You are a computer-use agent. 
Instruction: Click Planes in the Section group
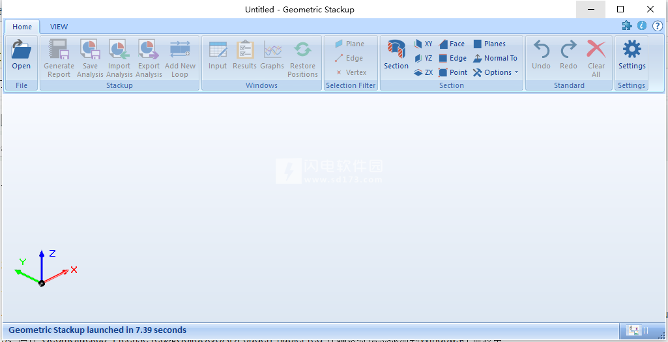[x=489, y=44]
